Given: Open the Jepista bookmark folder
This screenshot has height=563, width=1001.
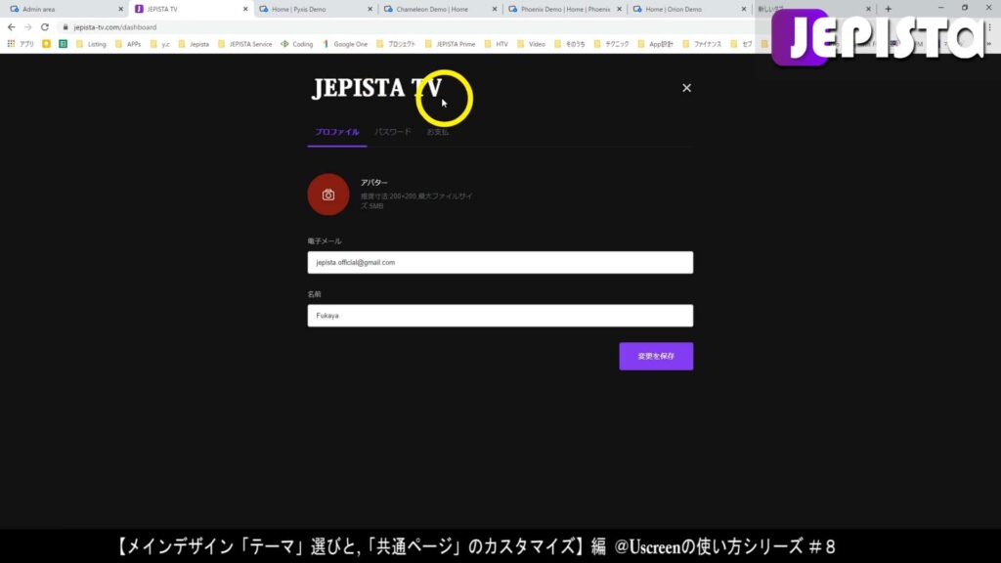Looking at the screenshot, I should [194, 44].
